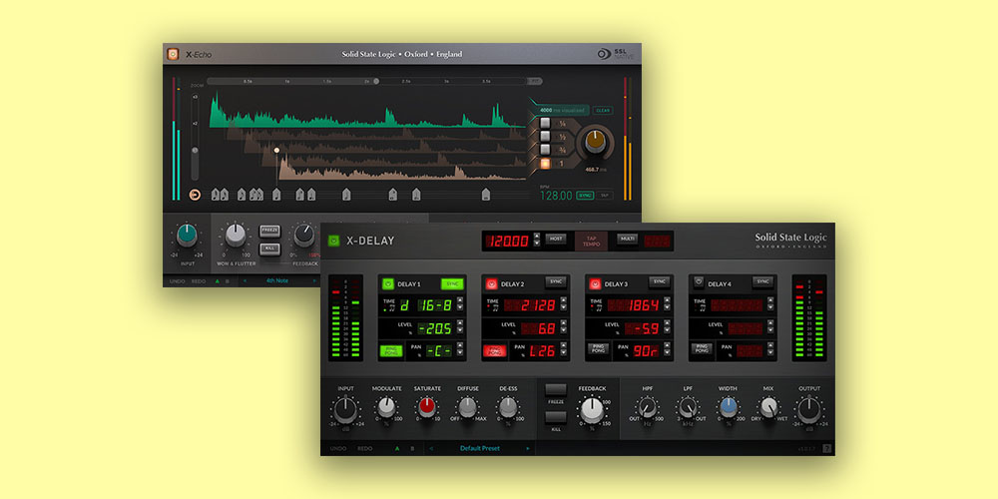The height and width of the screenshot is (499, 998).
Task: Select preset slot A in X-Delay
Action: [x=395, y=448]
